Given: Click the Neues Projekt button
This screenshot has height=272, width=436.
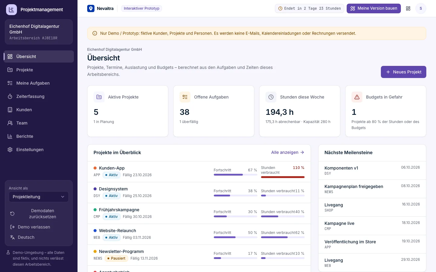Looking at the screenshot, I should [404, 72].
